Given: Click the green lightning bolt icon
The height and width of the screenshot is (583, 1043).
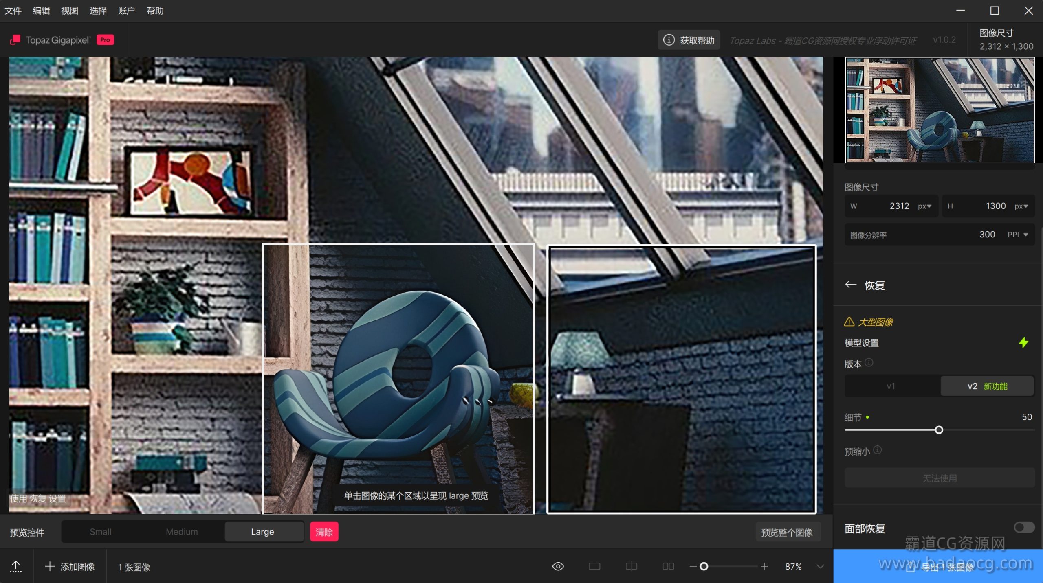Looking at the screenshot, I should [1023, 342].
